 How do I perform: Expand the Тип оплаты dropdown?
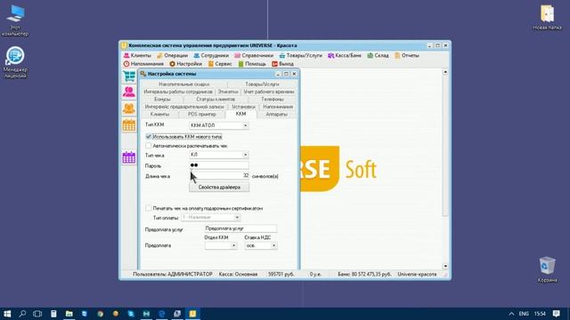pyautogui.click(x=237, y=217)
